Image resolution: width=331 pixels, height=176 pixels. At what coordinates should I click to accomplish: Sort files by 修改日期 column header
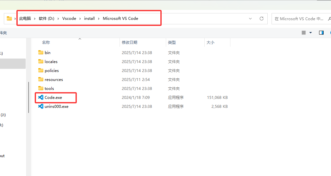coord(130,43)
